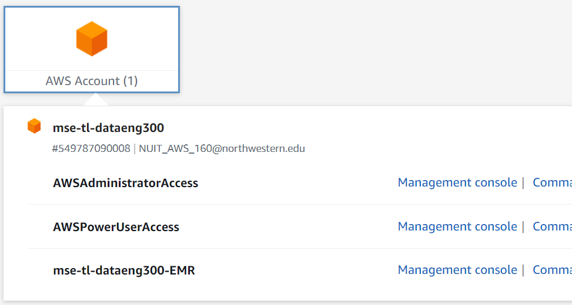This screenshot has width=572, height=305.
Task: Collapse the AWS Account (1) tile label
Action: [92, 81]
